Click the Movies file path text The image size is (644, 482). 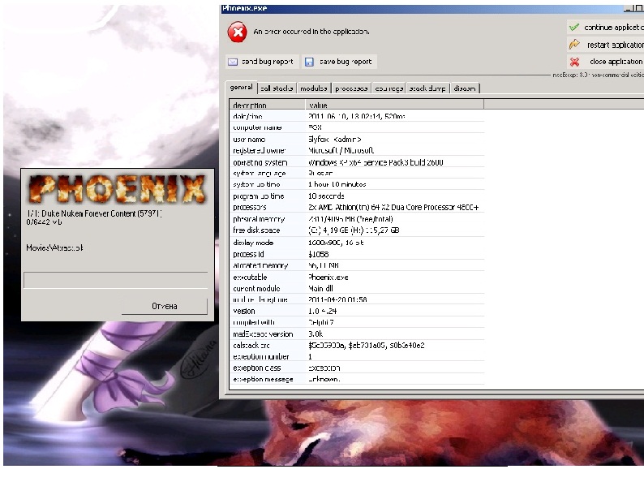click(x=54, y=247)
